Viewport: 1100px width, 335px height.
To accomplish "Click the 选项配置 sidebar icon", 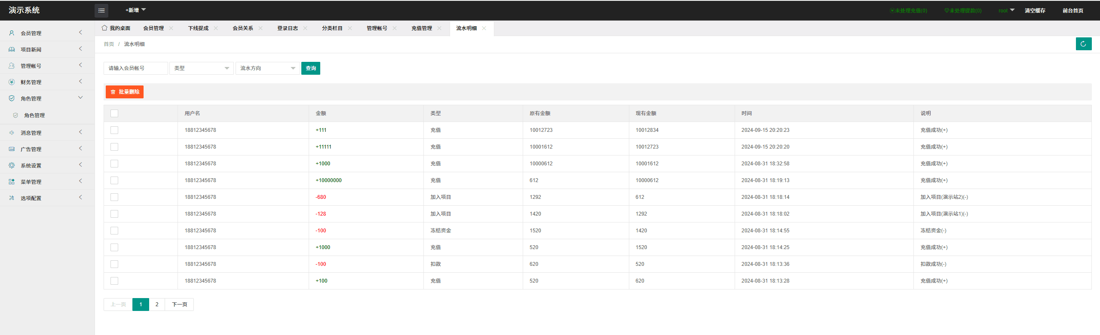I will 12,198.
